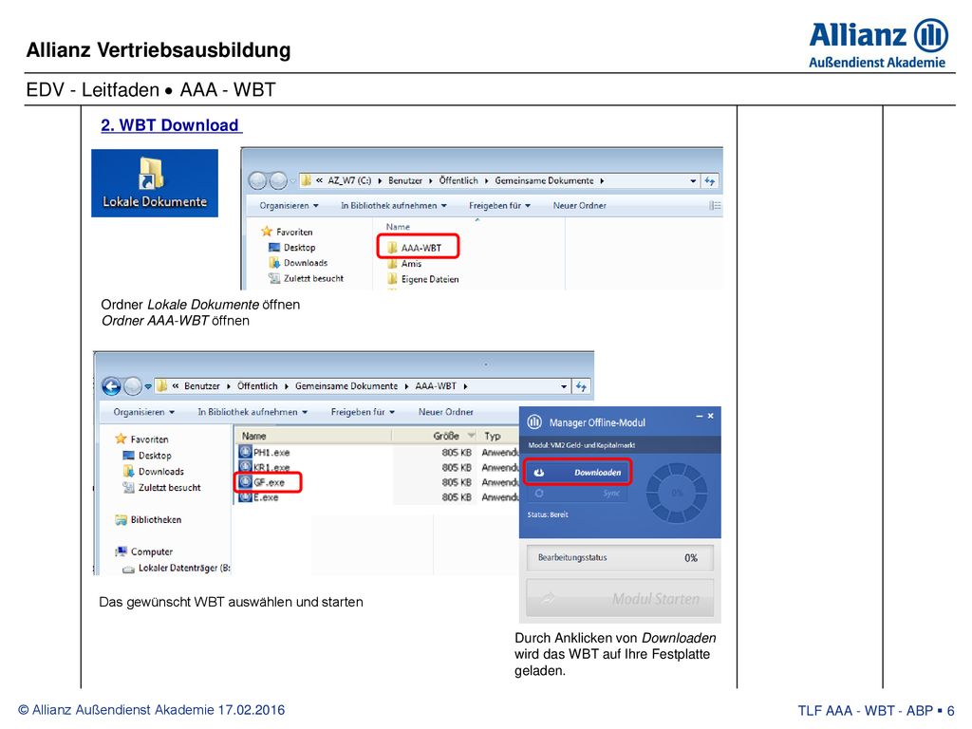The width and height of the screenshot is (972, 729).
Task: Open Organisieren menu in upper Explorer
Action: (289, 205)
